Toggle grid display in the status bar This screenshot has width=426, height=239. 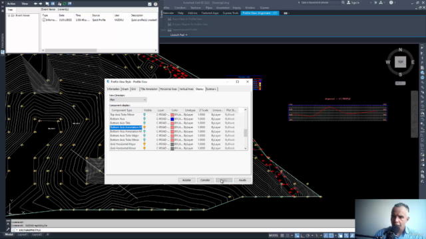click(282, 236)
